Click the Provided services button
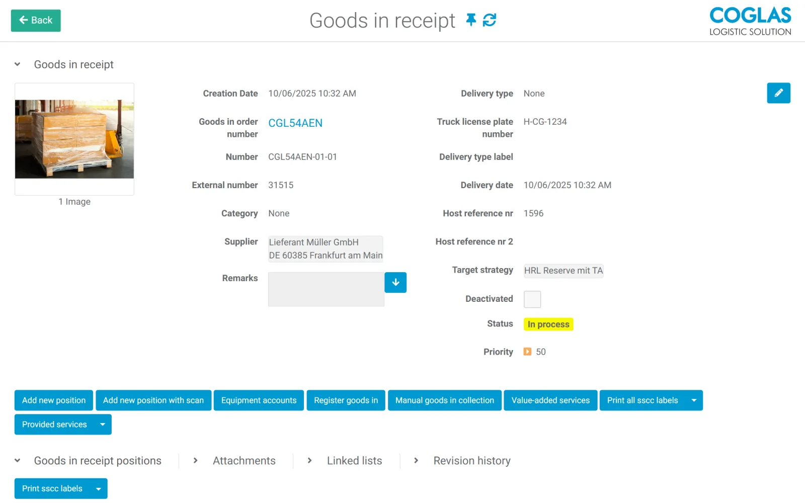Viewport: 805px width, 503px height. [x=54, y=425]
